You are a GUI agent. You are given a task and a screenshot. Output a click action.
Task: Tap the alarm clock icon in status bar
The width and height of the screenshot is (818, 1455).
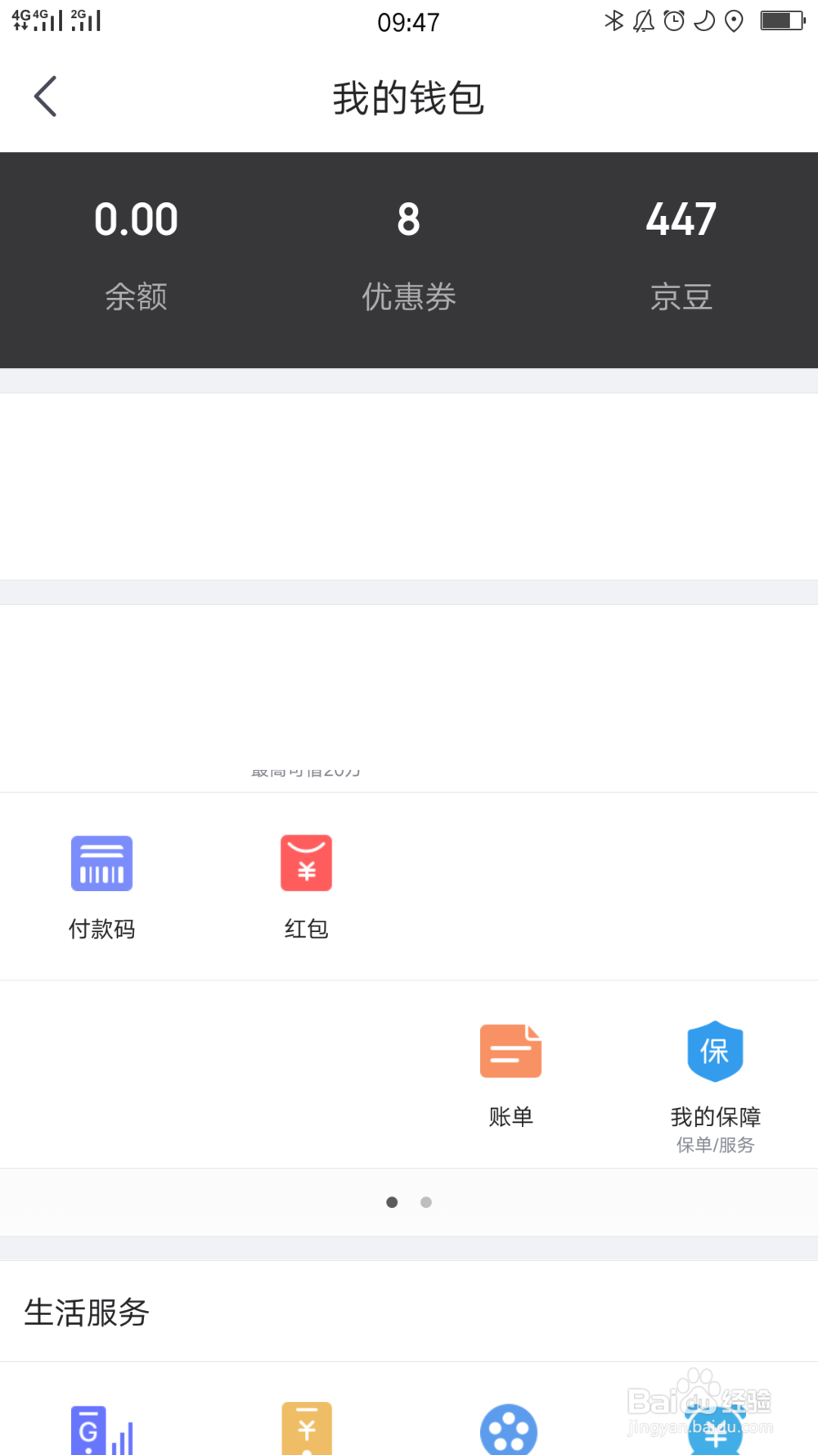[674, 20]
